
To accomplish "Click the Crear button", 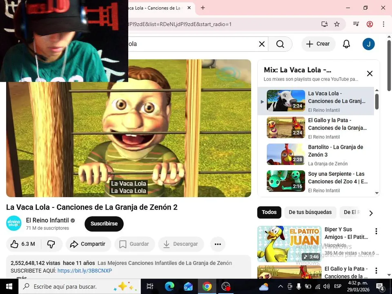I will pos(318,44).
